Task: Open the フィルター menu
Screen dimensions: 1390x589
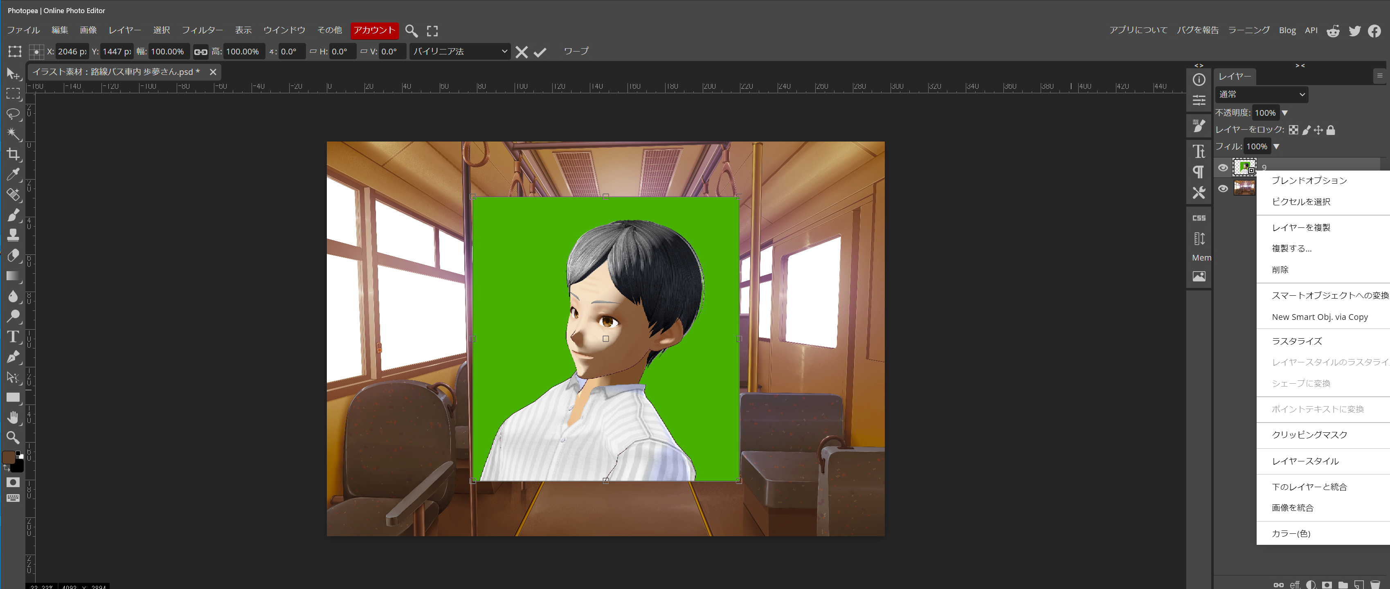Action: (202, 30)
